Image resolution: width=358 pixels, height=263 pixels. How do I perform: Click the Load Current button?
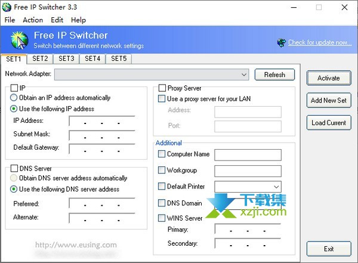pos(329,123)
